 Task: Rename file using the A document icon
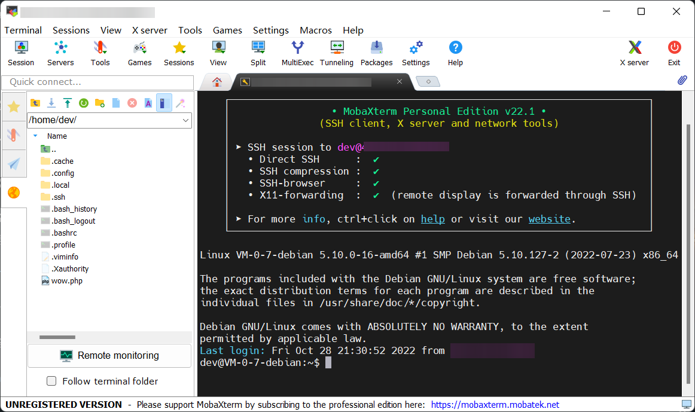click(x=148, y=103)
